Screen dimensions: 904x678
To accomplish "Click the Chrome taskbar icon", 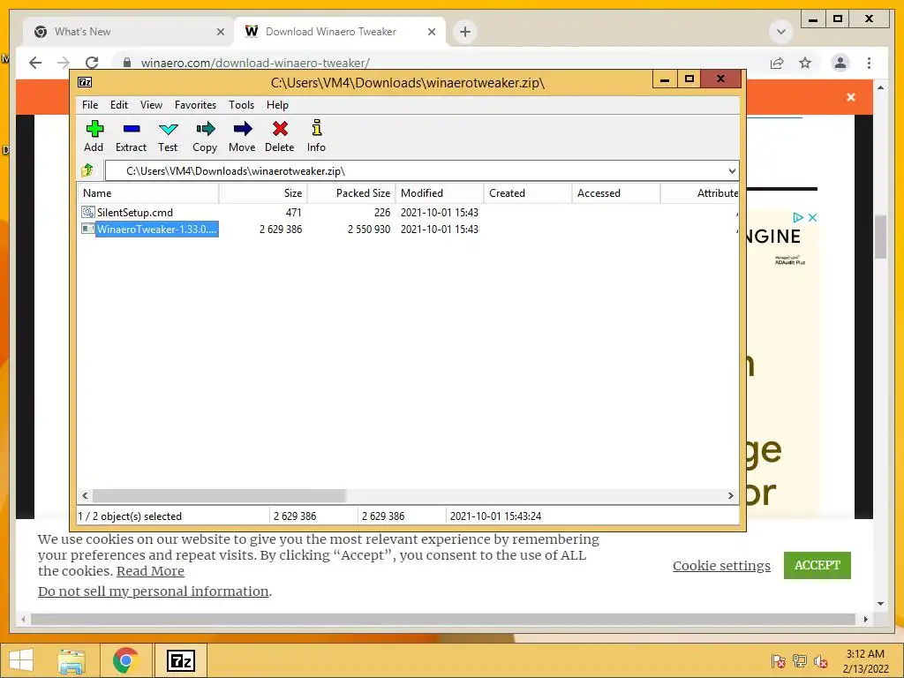I will coord(125,660).
